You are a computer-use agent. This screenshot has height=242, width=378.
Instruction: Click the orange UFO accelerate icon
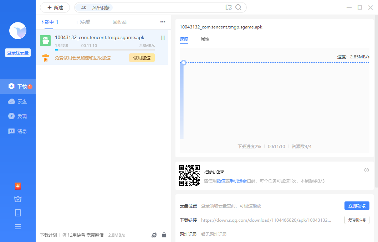[x=46, y=58]
